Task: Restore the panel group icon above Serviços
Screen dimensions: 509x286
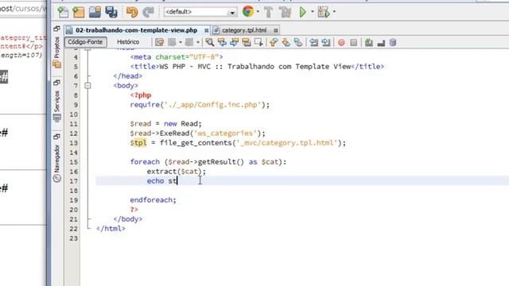Action: tap(56, 83)
